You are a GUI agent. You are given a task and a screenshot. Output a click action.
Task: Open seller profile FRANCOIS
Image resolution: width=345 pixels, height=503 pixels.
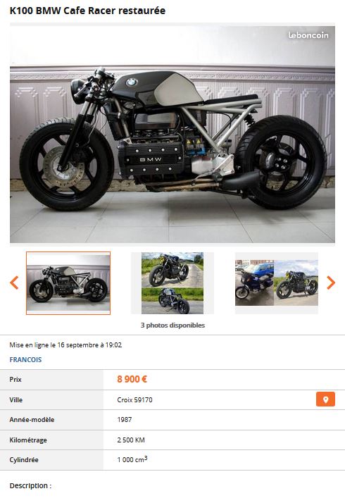pyautogui.click(x=25, y=359)
